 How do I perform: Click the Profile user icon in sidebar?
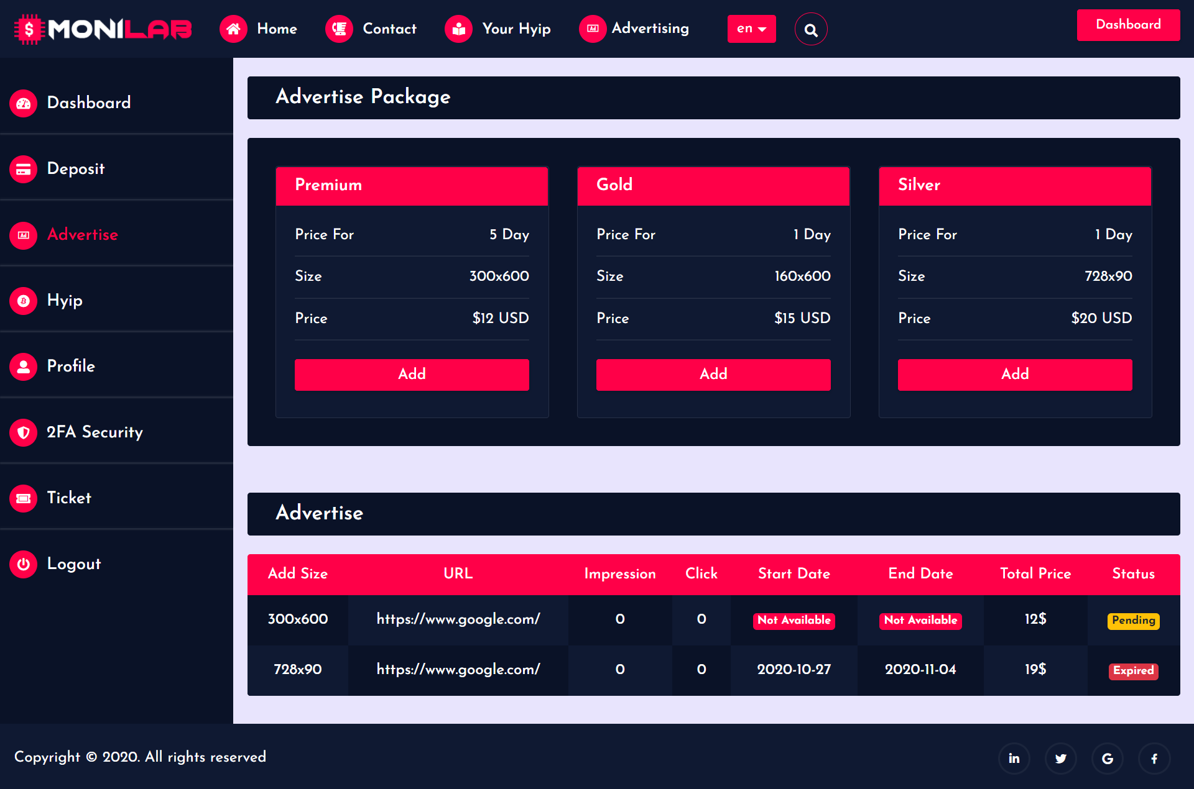(23, 367)
